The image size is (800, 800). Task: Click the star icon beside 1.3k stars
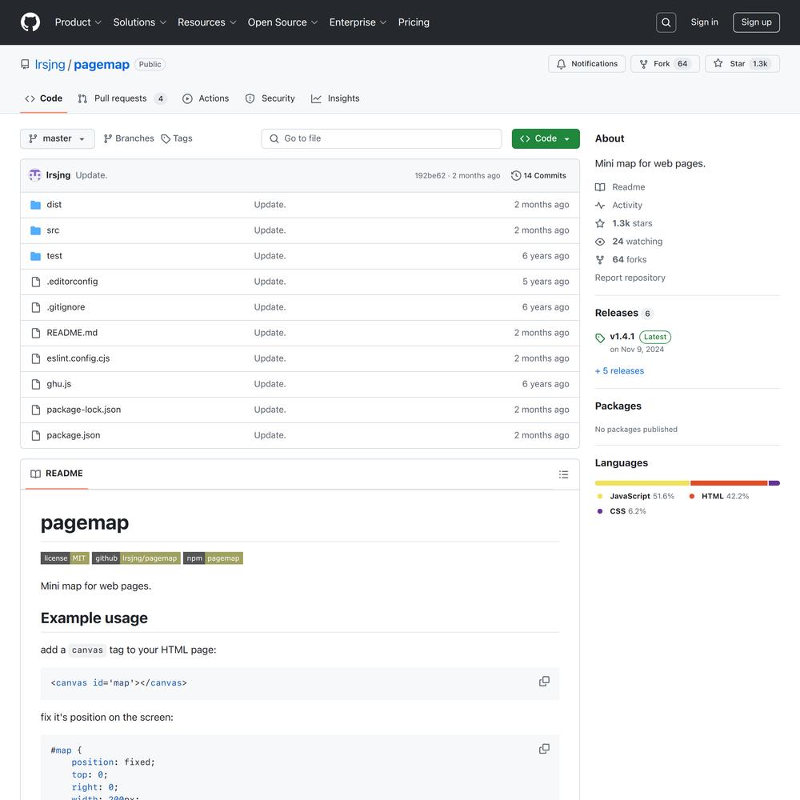pyautogui.click(x=600, y=223)
